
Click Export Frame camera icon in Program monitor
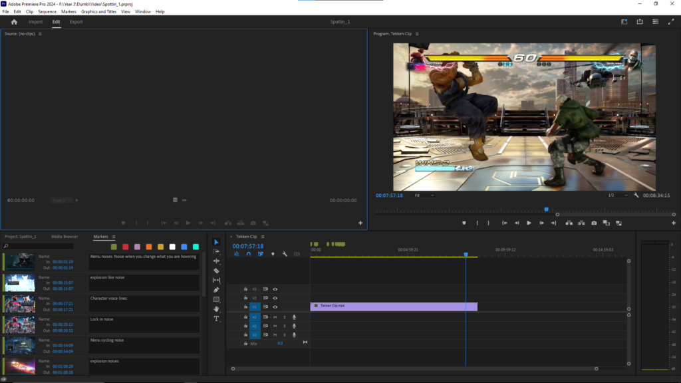coord(594,223)
